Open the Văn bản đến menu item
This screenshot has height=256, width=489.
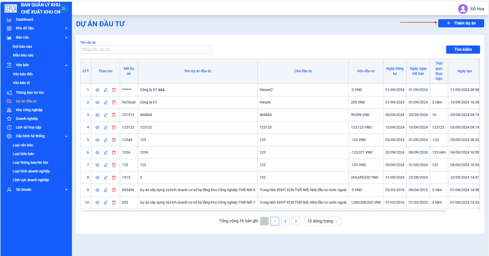(x=23, y=74)
